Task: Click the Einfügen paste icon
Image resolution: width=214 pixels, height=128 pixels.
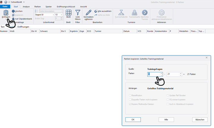Action: coord(6,13)
